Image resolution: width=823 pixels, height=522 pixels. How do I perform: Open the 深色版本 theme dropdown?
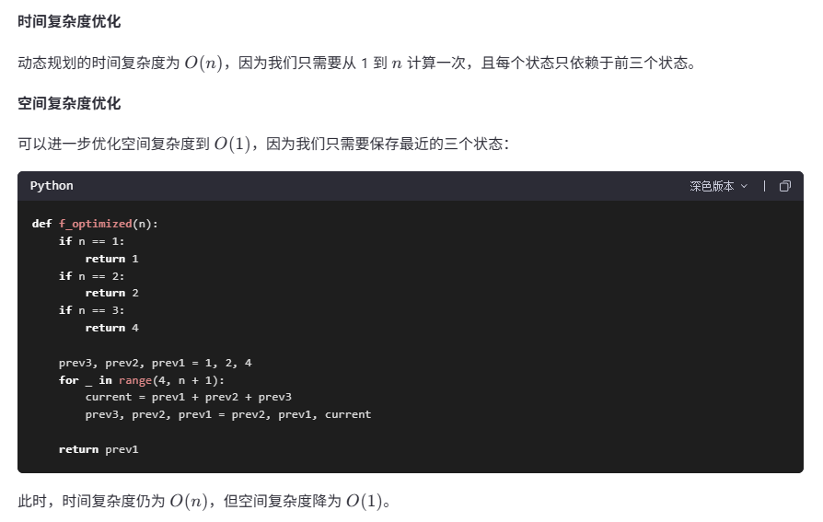coord(718,186)
